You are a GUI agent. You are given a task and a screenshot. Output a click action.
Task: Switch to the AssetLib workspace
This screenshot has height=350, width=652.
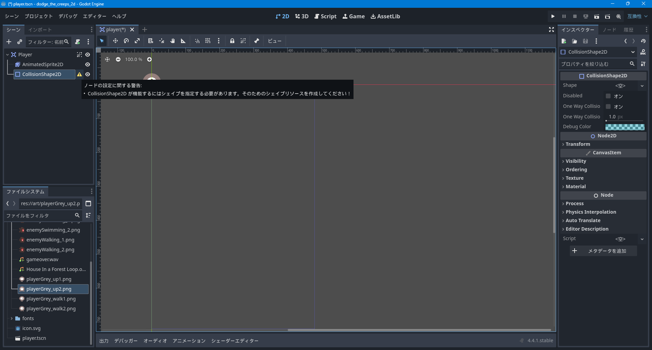(385, 16)
